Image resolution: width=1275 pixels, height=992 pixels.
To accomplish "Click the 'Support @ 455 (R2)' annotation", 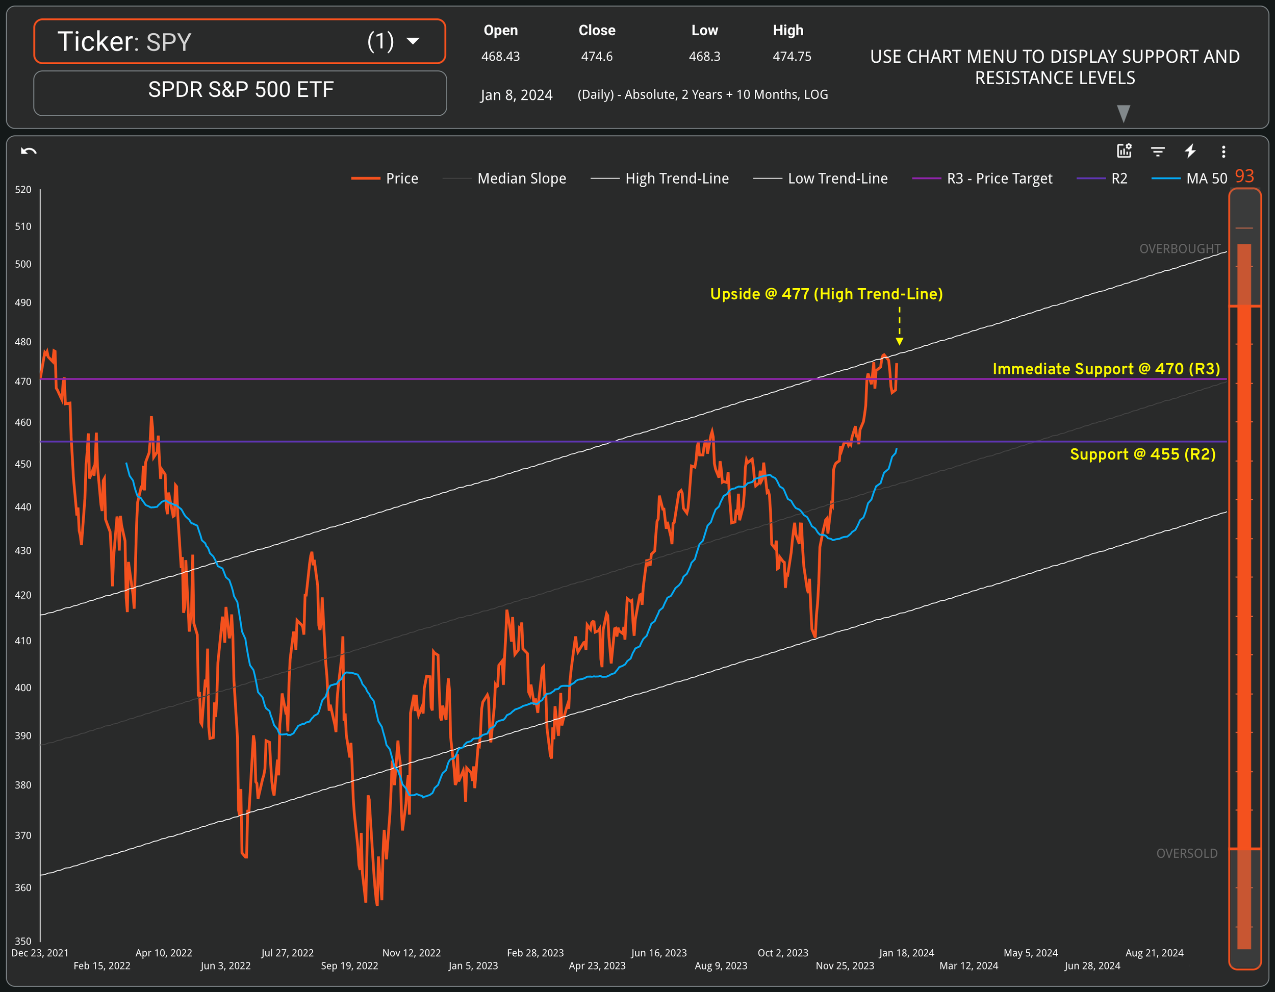I will pos(1142,454).
